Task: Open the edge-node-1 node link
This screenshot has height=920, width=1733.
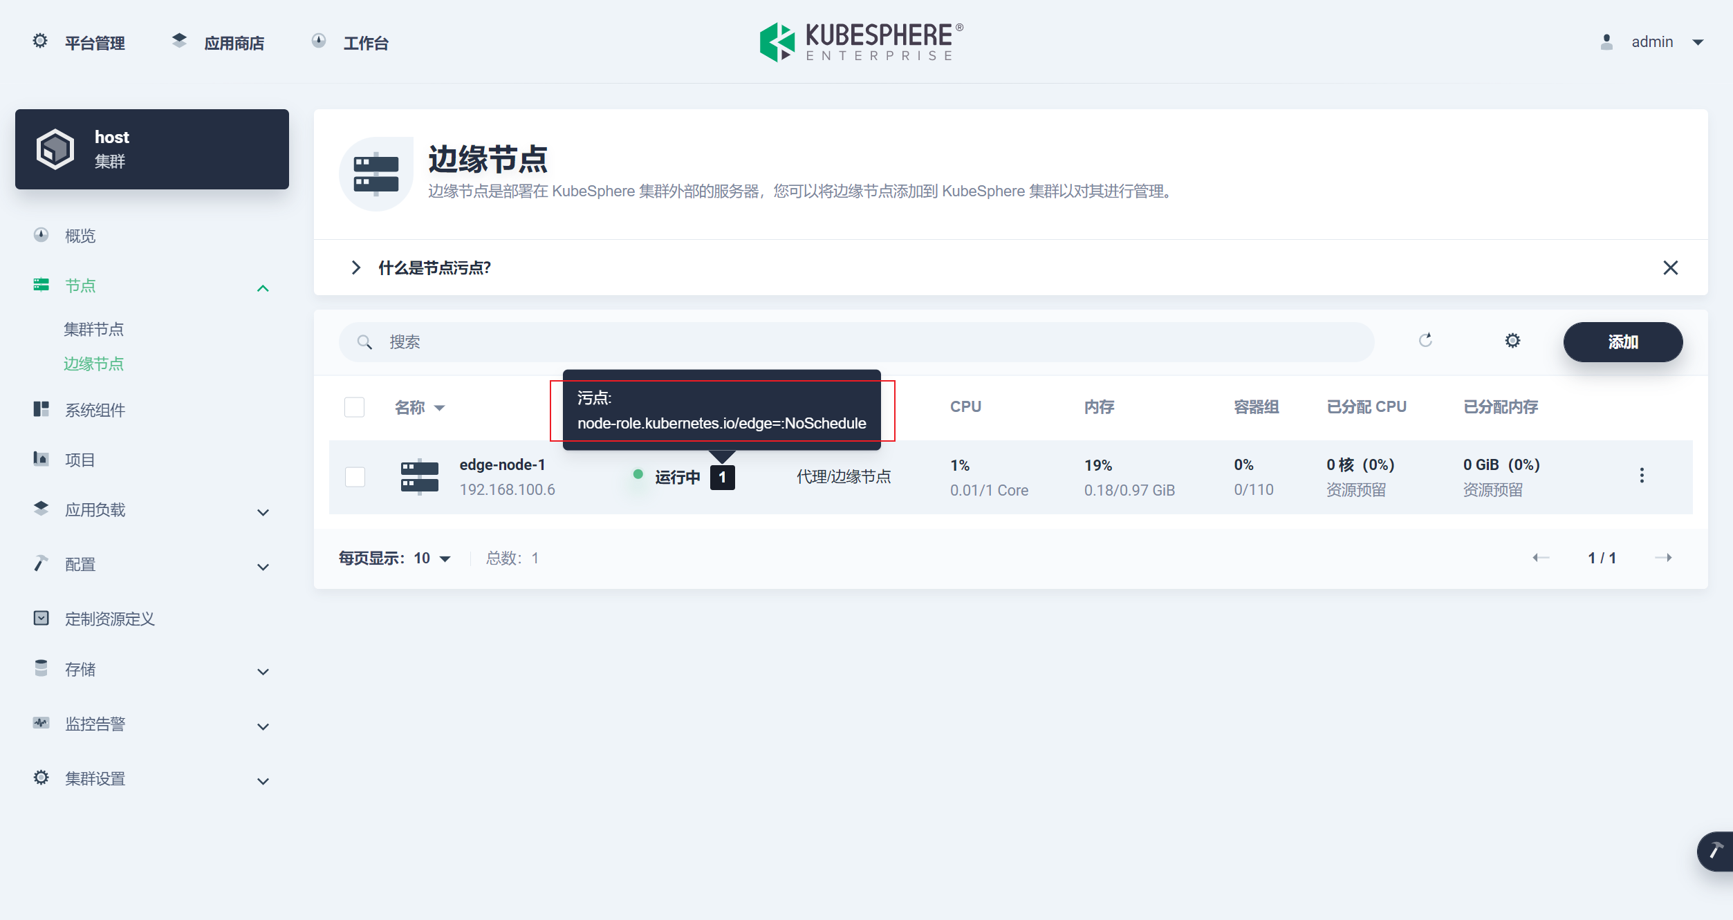Action: (502, 465)
